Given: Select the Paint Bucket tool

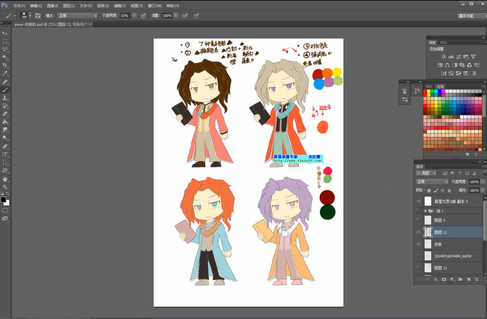Looking at the screenshot, I should click(5, 122).
